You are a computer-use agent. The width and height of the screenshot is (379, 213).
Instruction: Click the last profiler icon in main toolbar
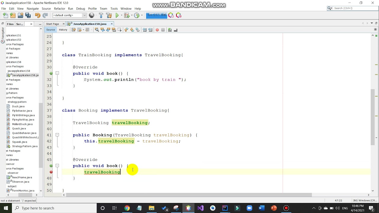[179, 15]
